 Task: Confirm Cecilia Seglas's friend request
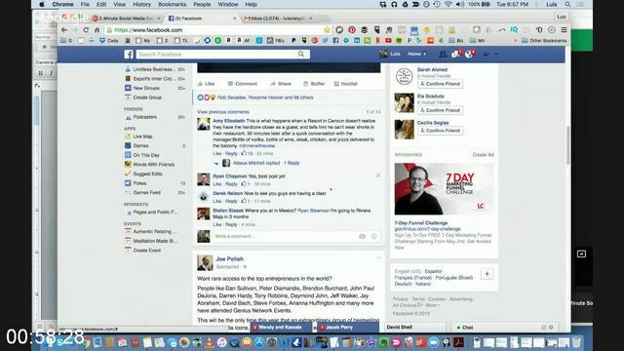[x=440, y=131]
